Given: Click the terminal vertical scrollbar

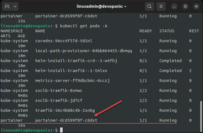Looking at the screenshot, I should click(201, 116).
